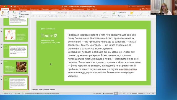The image size is (177, 100).
Task: Open the Вставить paste dropdown arrow
Action: (6, 13)
